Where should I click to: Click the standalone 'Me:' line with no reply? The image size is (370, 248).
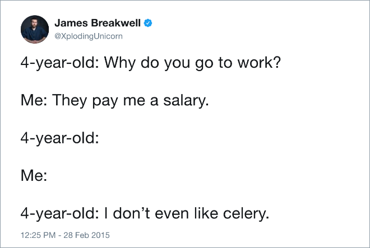(34, 176)
